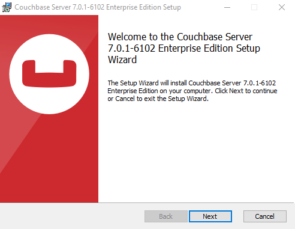Minimize the Couchbase Setup window

[227, 7]
